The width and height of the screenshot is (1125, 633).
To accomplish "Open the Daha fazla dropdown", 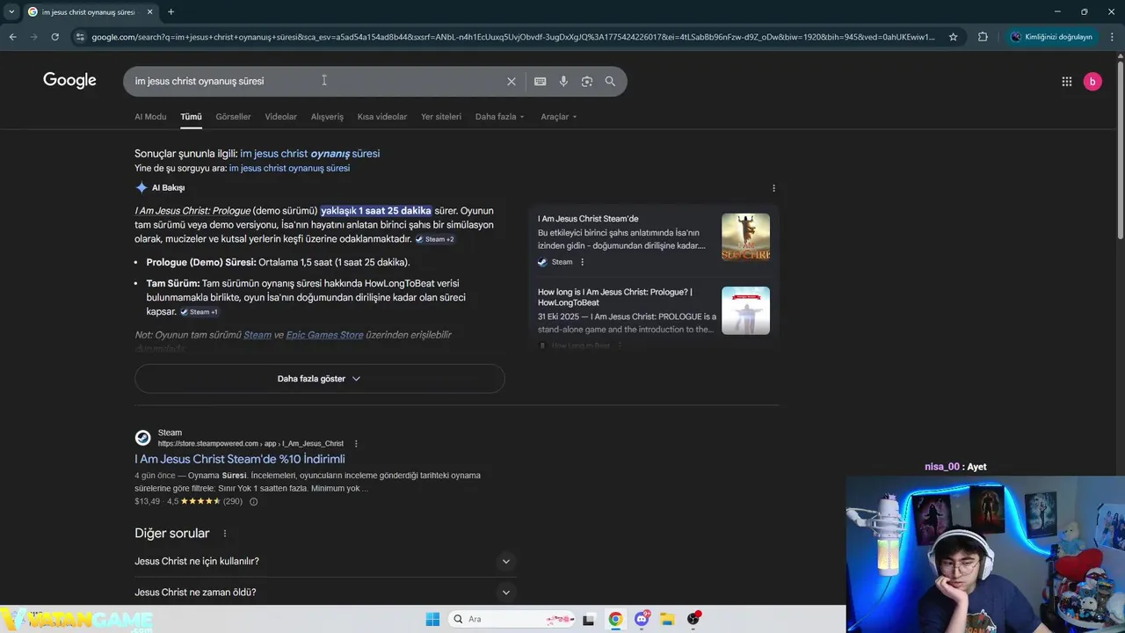I will [499, 117].
